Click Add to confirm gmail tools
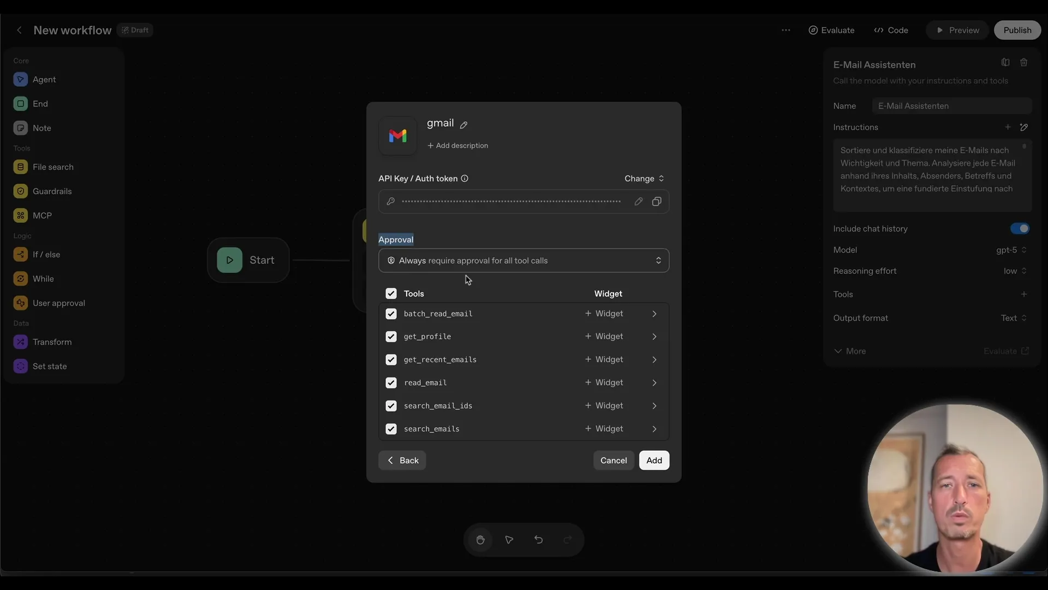Screen dimensions: 1048x590 pyautogui.click(x=654, y=460)
